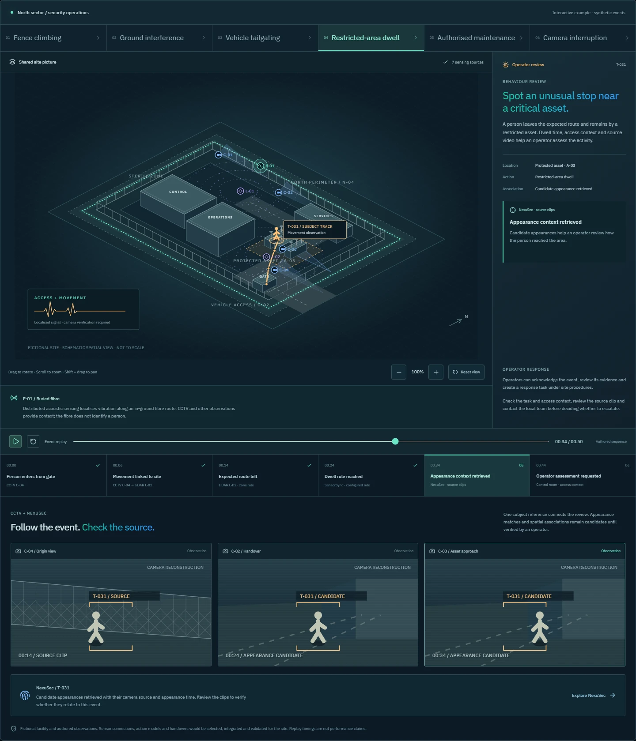Click chevron on Fence climbing tab
The image size is (636, 741).
point(98,38)
